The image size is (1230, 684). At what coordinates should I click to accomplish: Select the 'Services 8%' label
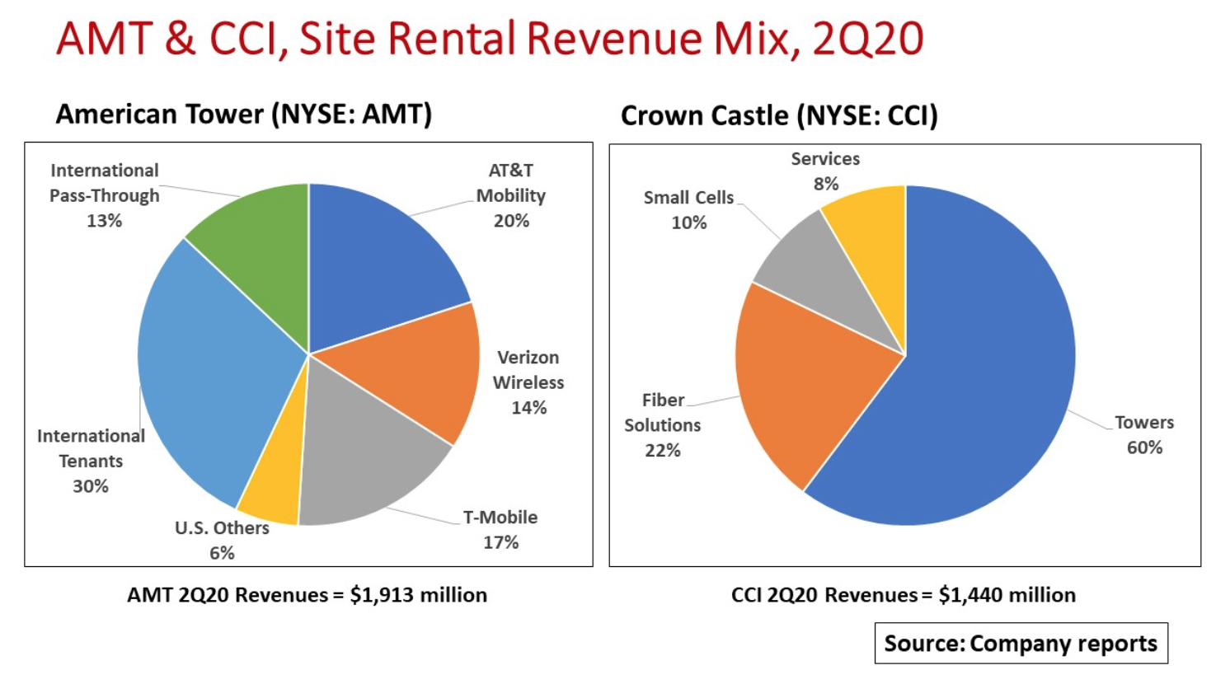[825, 171]
